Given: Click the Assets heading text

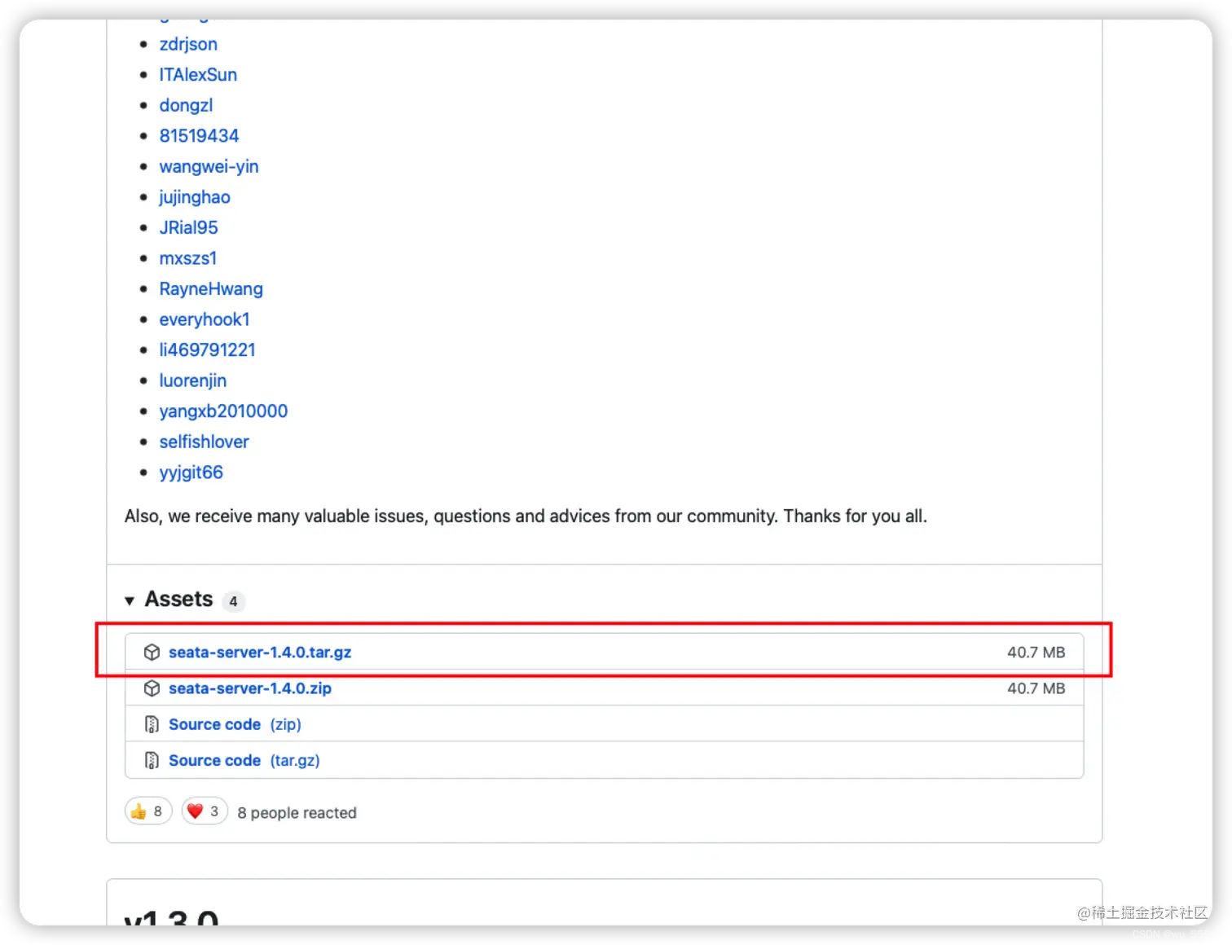Looking at the screenshot, I should click(178, 600).
